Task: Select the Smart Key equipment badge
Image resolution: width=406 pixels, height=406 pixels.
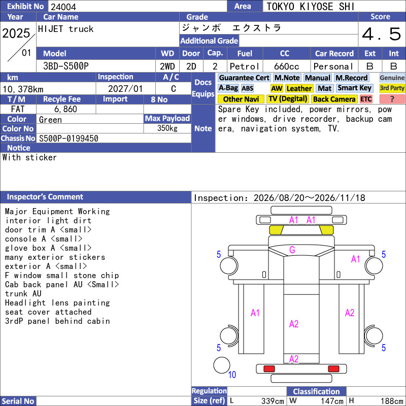Action: (x=354, y=88)
